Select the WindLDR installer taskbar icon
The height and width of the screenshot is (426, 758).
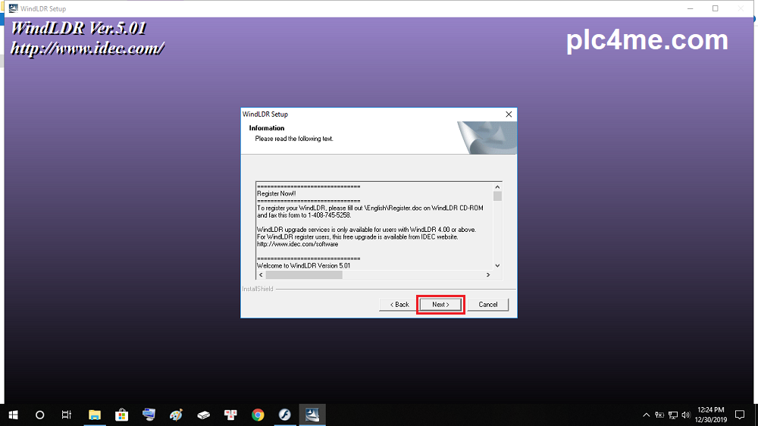[312, 415]
